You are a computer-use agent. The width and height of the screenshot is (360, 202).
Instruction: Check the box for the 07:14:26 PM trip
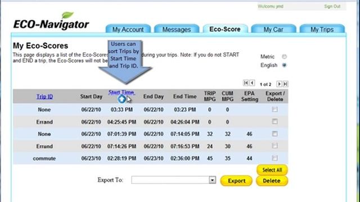274,146
